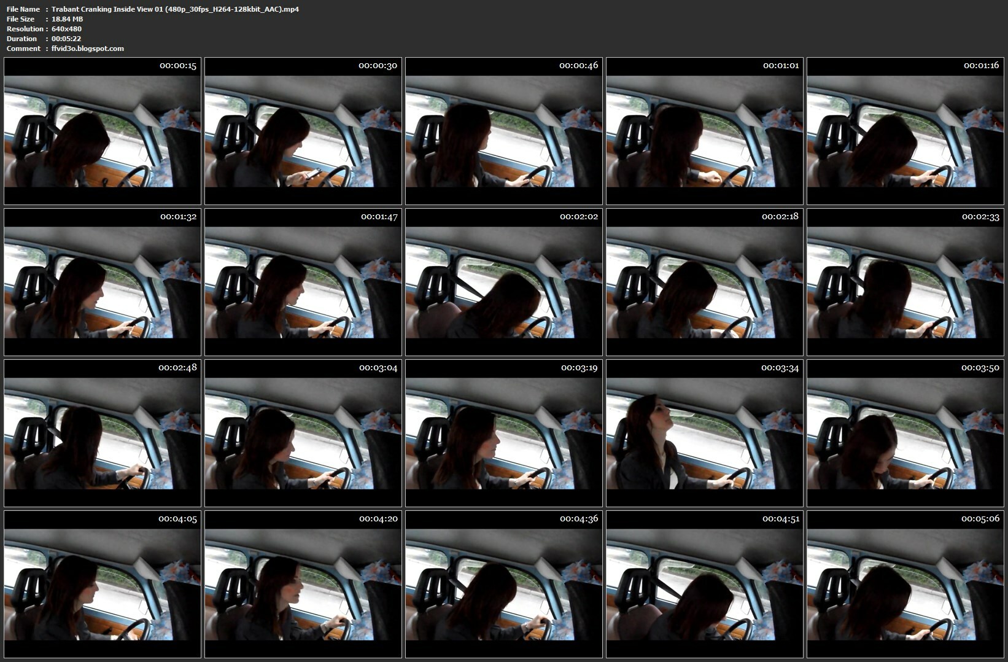The width and height of the screenshot is (1008, 662).
Task: Open the thumbnail stamped 00:02:33
Action: pyautogui.click(x=905, y=282)
